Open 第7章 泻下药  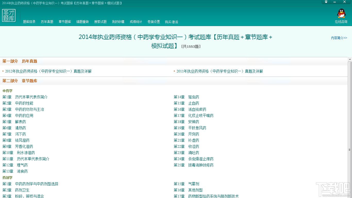[x=14, y=134]
